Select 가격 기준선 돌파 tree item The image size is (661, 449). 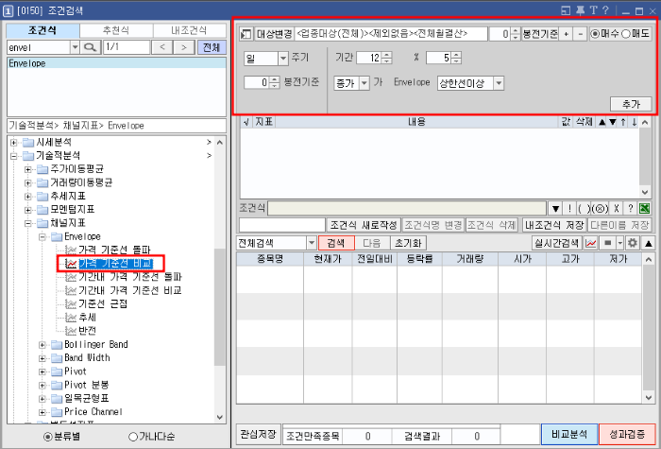point(114,250)
